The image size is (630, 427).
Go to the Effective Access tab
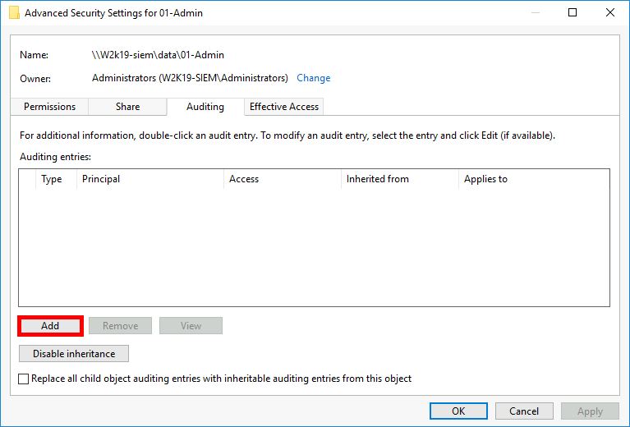pyautogui.click(x=283, y=107)
